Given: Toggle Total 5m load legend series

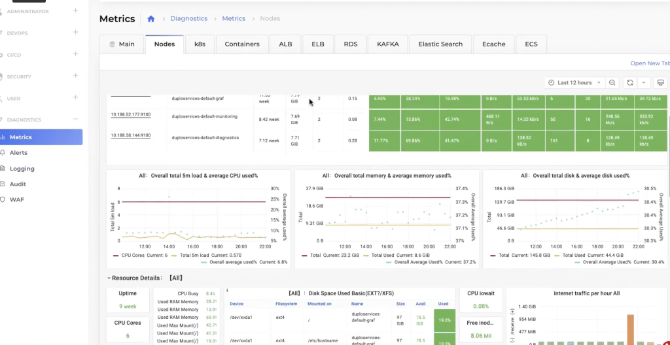Looking at the screenshot, I should [193, 255].
